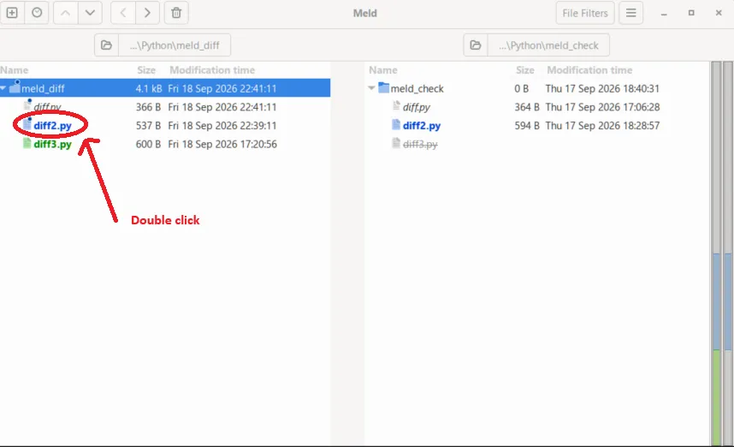Select diff3.py in left pane

click(x=52, y=144)
